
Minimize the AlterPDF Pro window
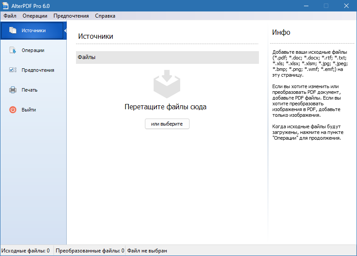point(306,6)
